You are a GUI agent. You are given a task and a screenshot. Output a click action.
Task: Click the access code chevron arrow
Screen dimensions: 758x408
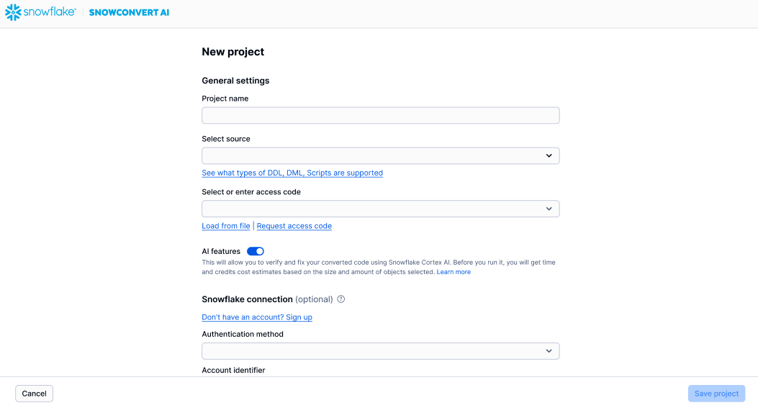point(549,209)
